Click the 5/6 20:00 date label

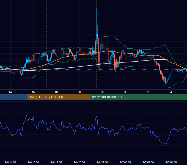79,162
